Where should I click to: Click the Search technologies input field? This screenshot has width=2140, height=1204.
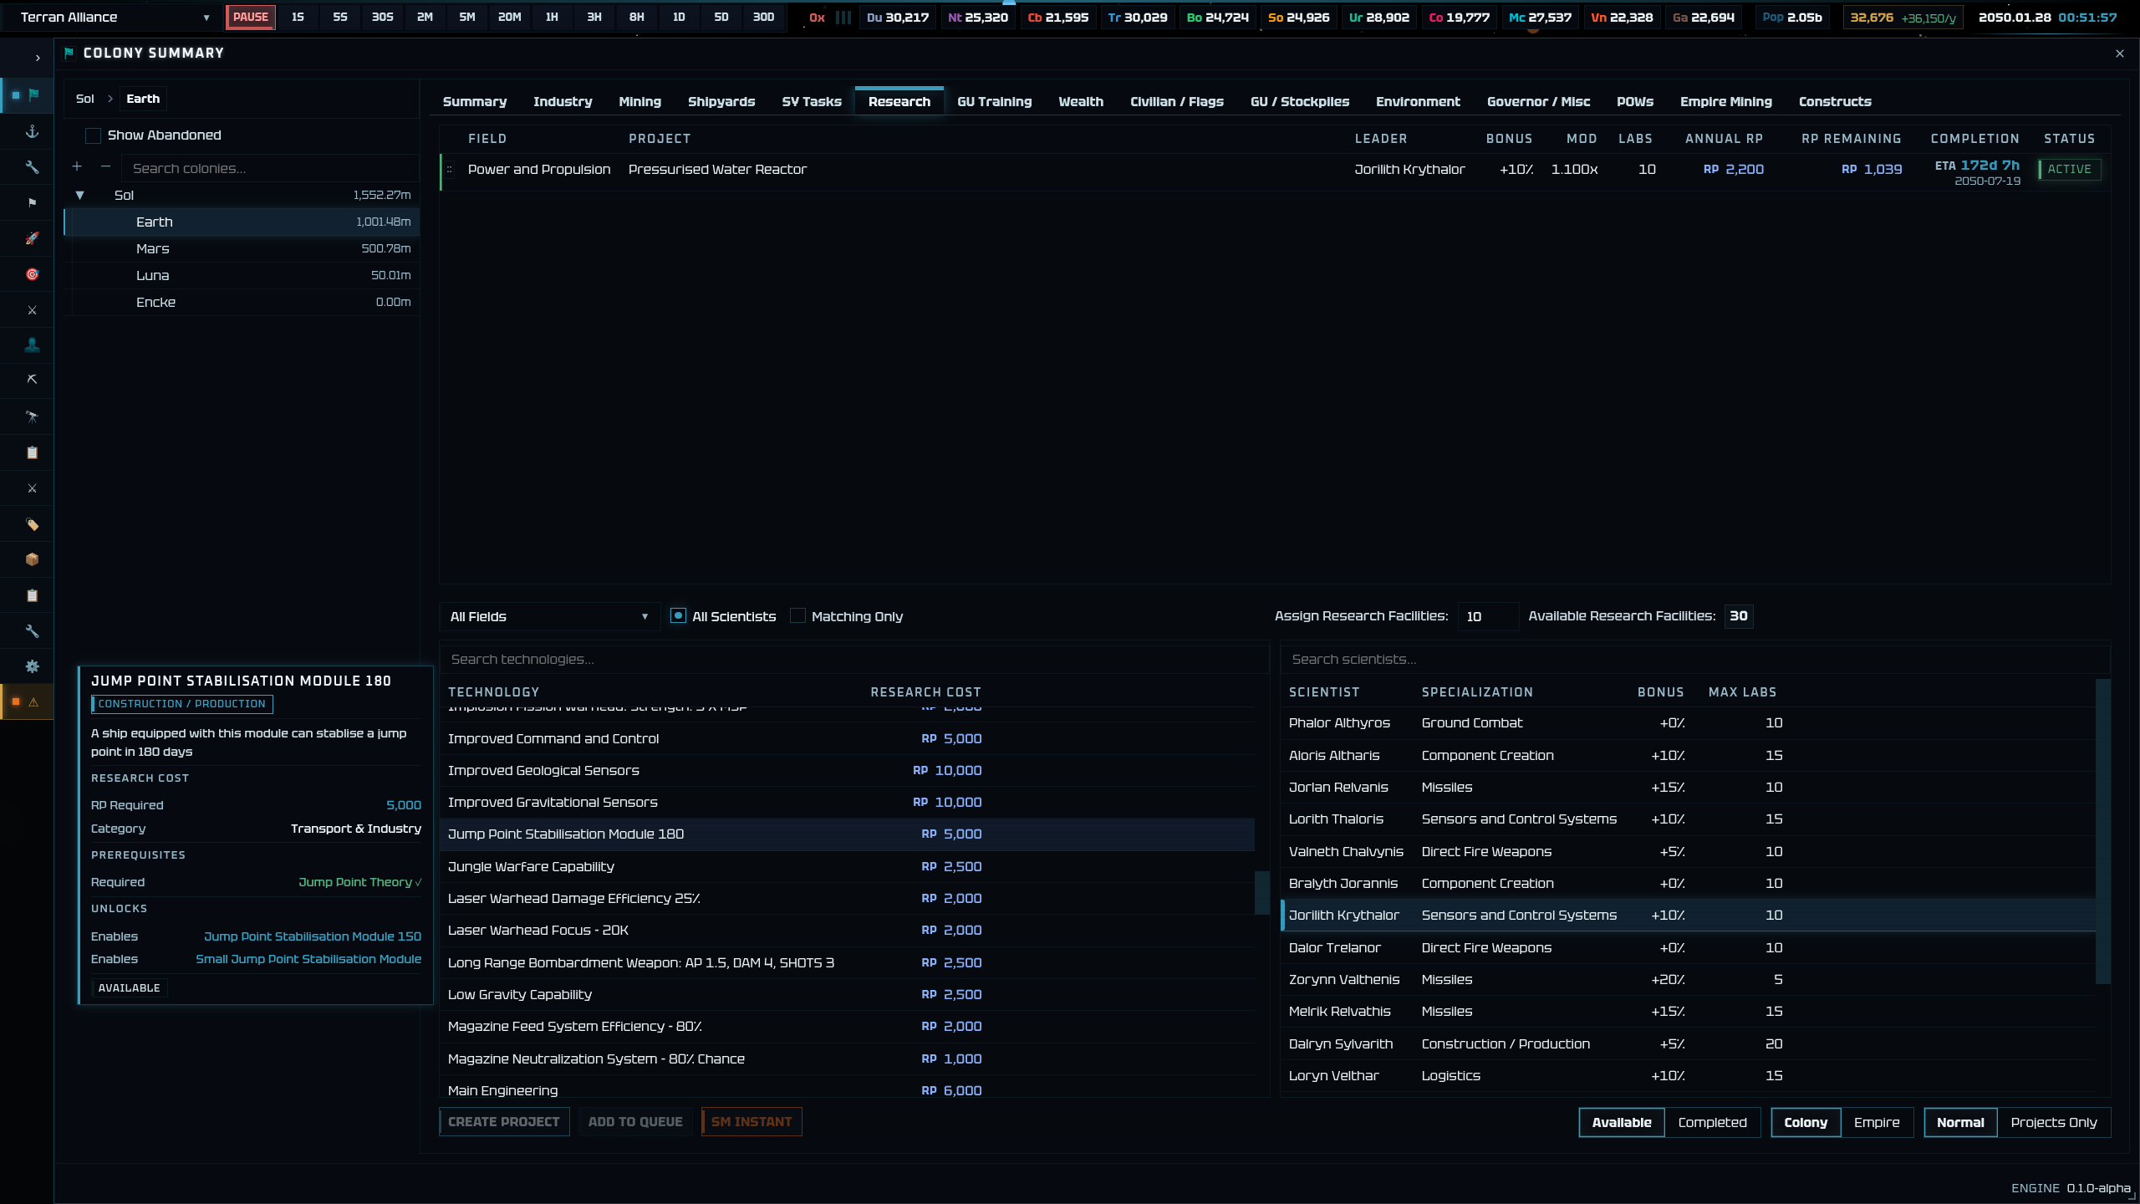click(853, 660)
